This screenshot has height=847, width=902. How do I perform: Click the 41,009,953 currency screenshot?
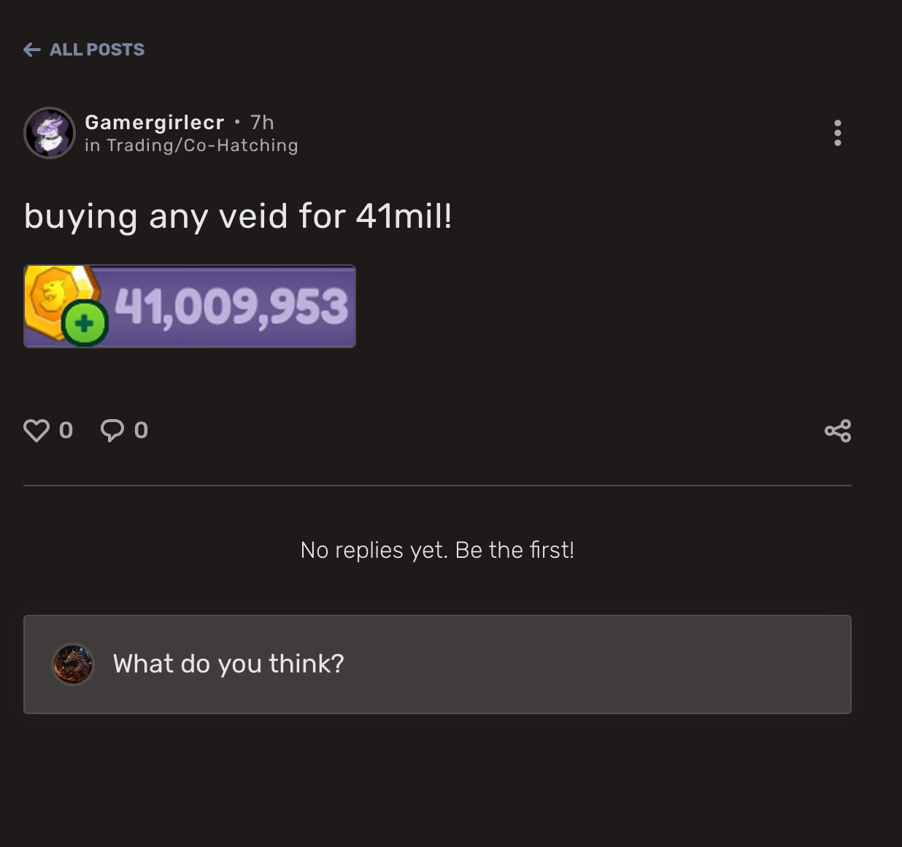(x=190, y=306)
